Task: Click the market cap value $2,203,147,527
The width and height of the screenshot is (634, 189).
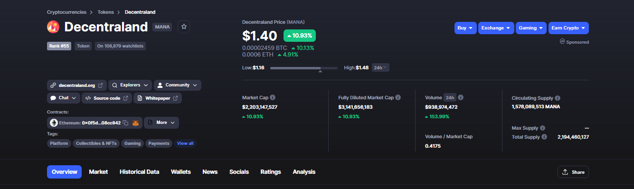Action: 260,107
